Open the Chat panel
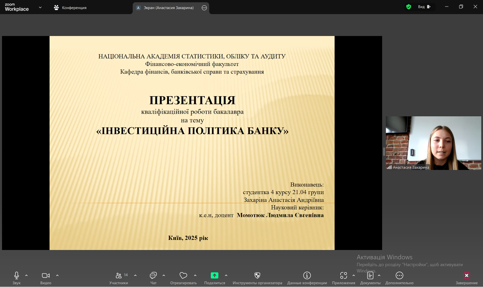Viewport: 483px width, 287px height. [153, 275]
